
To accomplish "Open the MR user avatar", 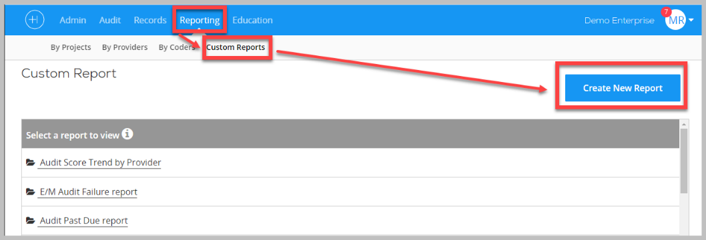I will pyautogui.click(x=675, y=20).
